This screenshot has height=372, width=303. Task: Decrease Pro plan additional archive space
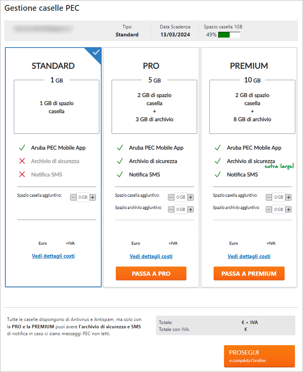tap(171, 209)
